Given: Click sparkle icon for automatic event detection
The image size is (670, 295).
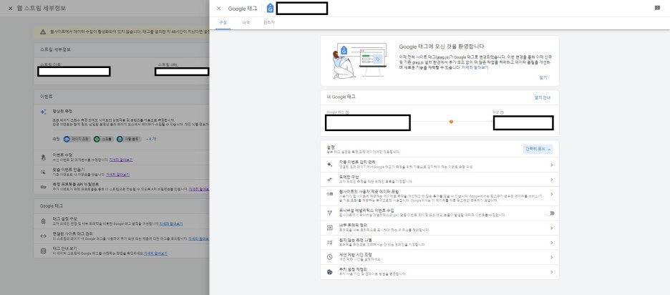Looking at the screenshot, I should point(329,165).
